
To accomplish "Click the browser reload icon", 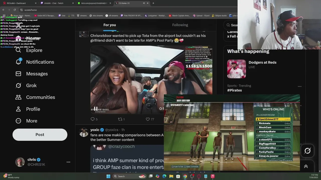I will click(15, 10).
